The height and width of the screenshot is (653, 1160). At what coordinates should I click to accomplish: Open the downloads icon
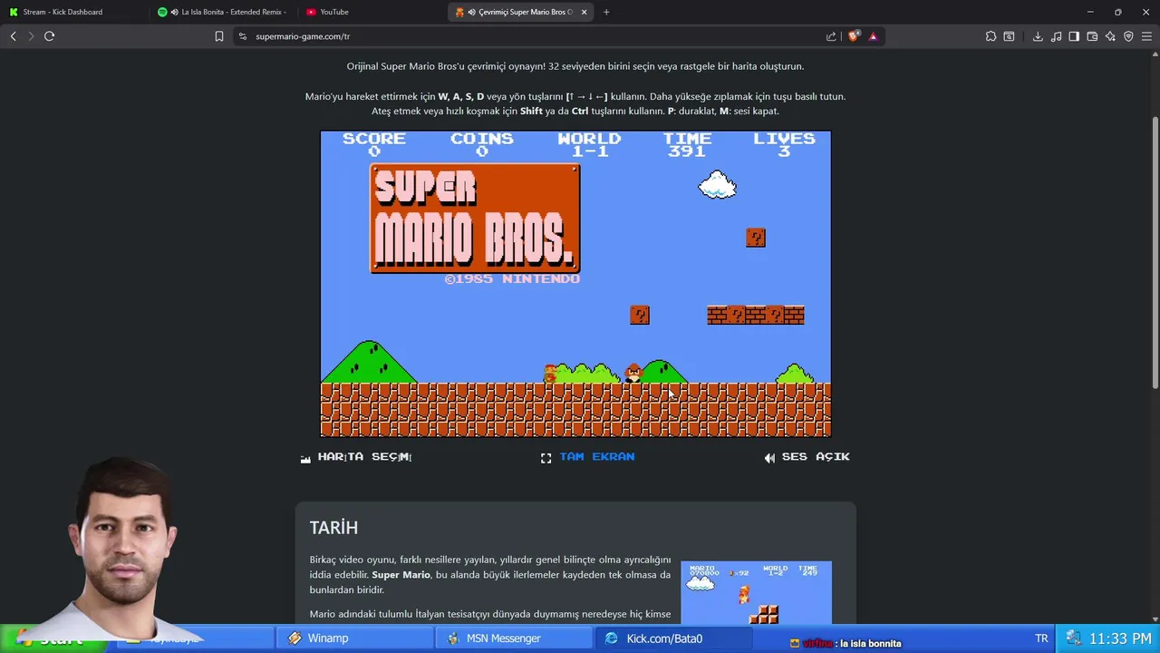click(x=1038, y=36)
